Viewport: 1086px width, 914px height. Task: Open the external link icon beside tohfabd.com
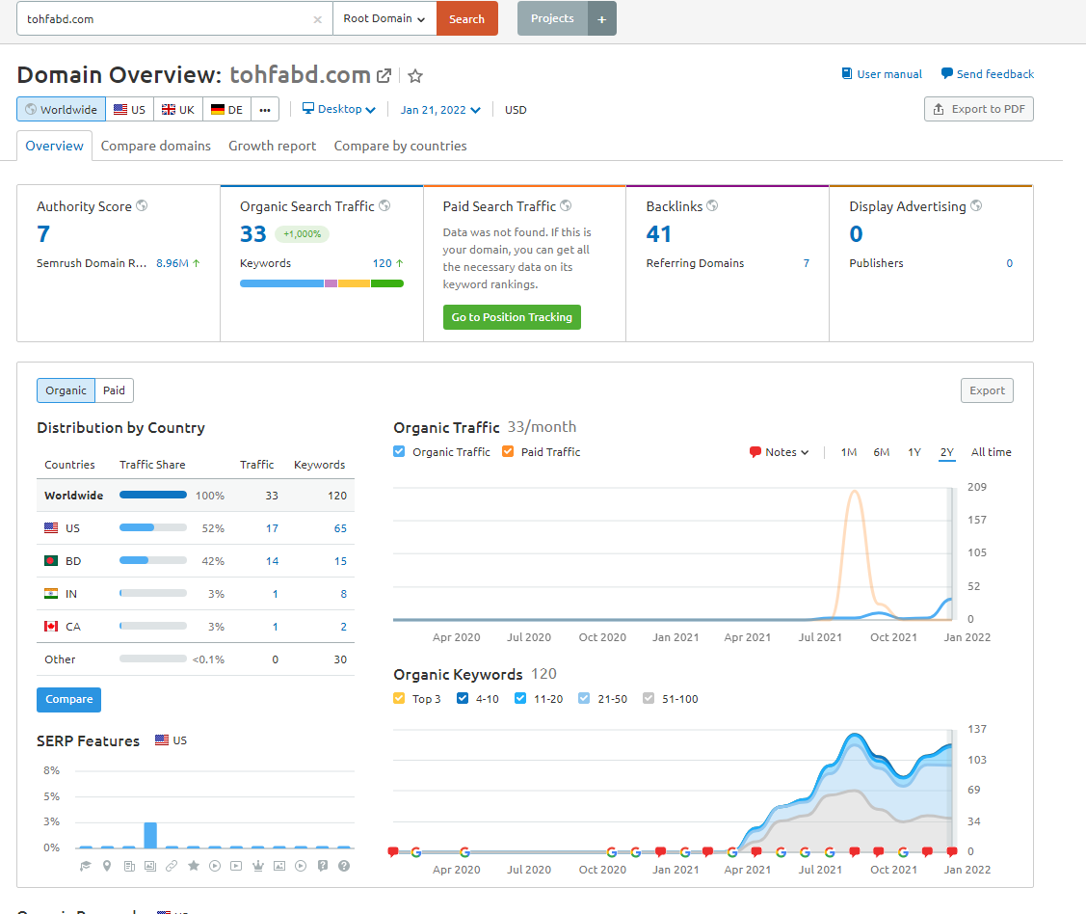(384, 75)
